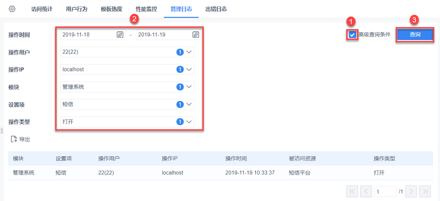Go to the last page
This screenshot has width=440, height=201.
click(425, 192)
